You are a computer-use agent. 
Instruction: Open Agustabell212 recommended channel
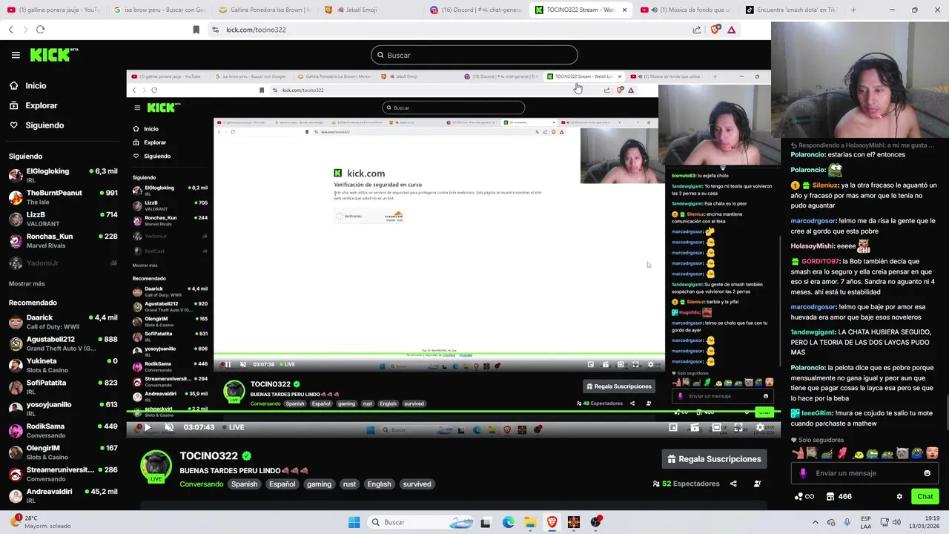tap(63, 343)
